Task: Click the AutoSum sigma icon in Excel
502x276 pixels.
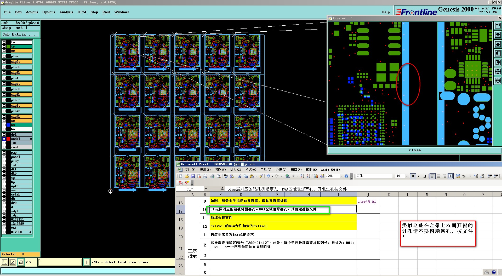Action: 293,176
